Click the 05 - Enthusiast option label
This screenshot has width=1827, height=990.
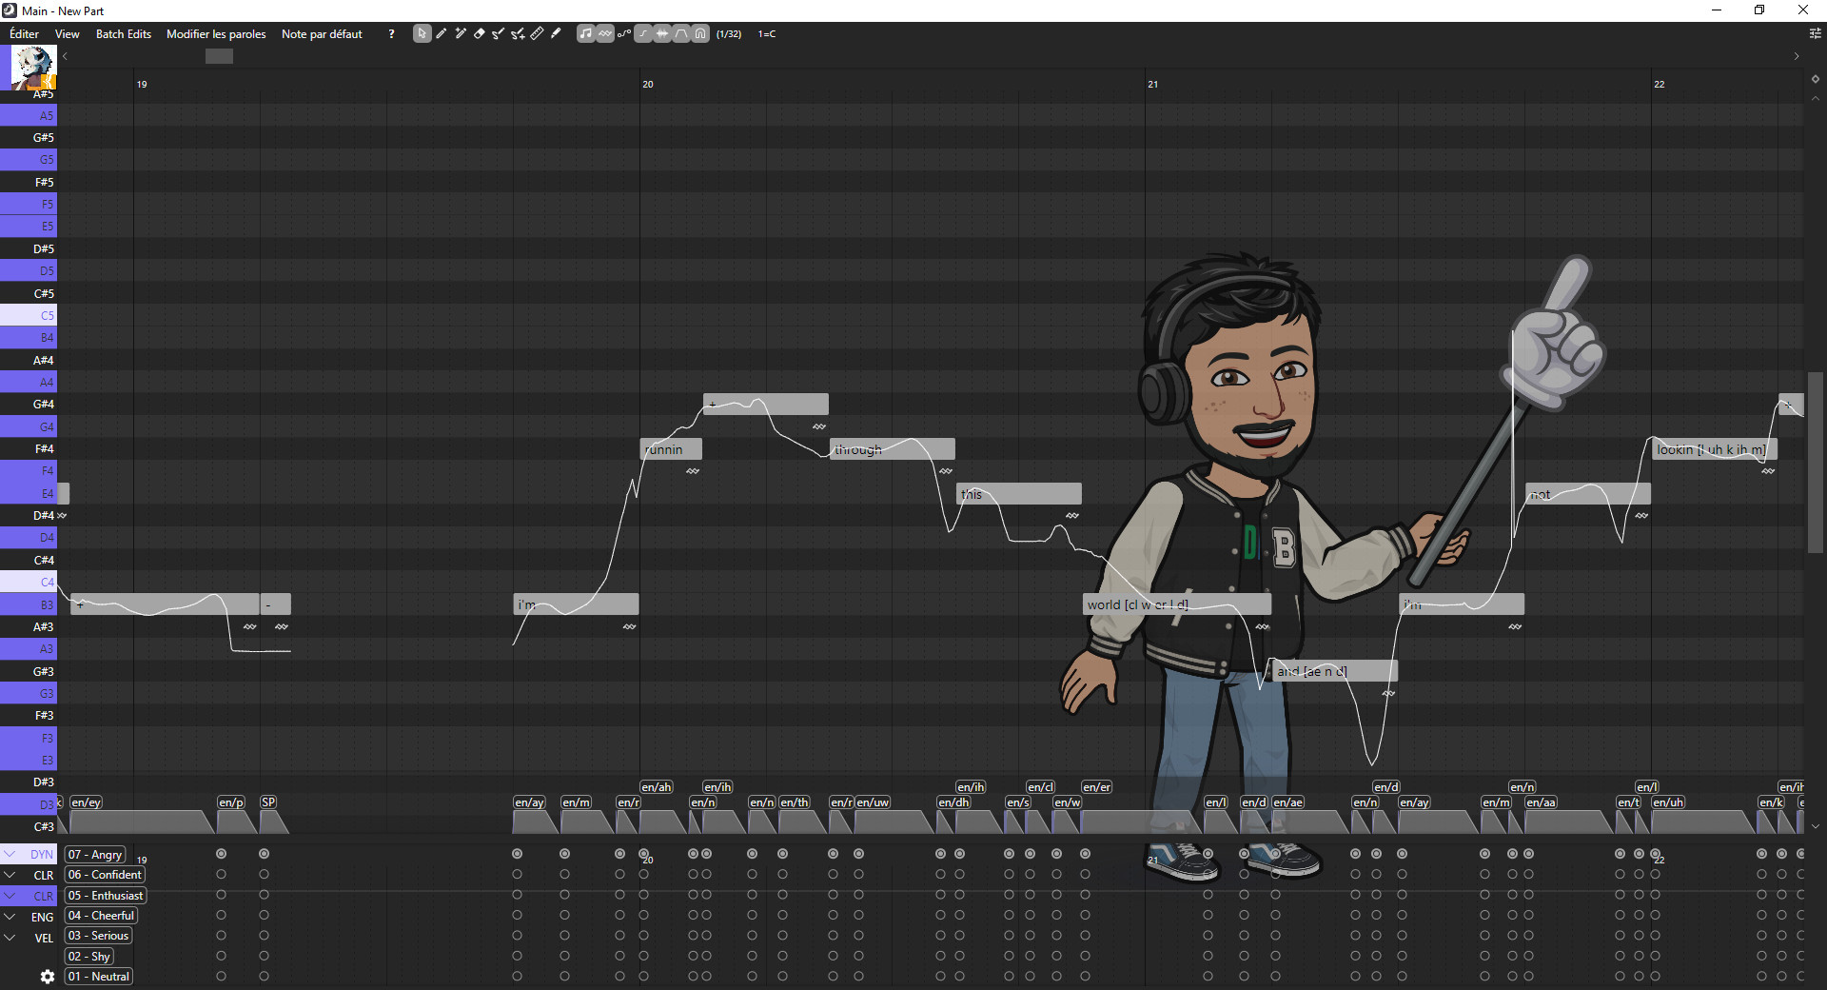coord(106,896)
